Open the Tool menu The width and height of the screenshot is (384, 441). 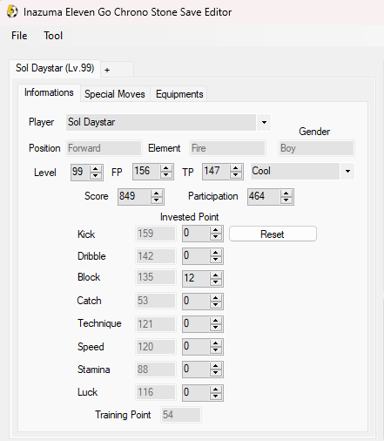point(53,36)
